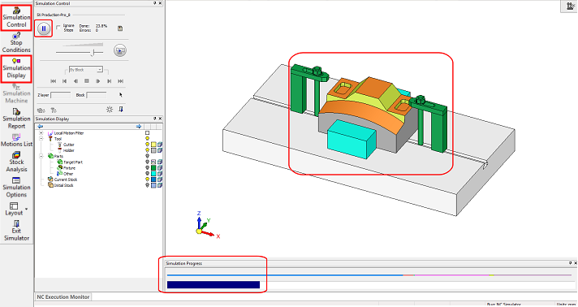Screen dimensions: 578x307
Task: Check the Local Motion Filter checkbox
Action: (148, 133)
